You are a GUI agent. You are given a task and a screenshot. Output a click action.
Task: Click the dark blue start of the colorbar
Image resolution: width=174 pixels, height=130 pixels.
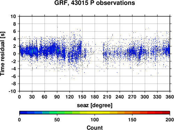coord(23,113)
